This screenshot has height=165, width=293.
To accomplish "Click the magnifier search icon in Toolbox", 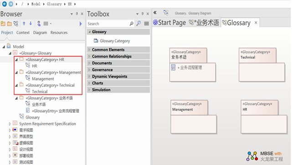I will (x=139, y=24).
